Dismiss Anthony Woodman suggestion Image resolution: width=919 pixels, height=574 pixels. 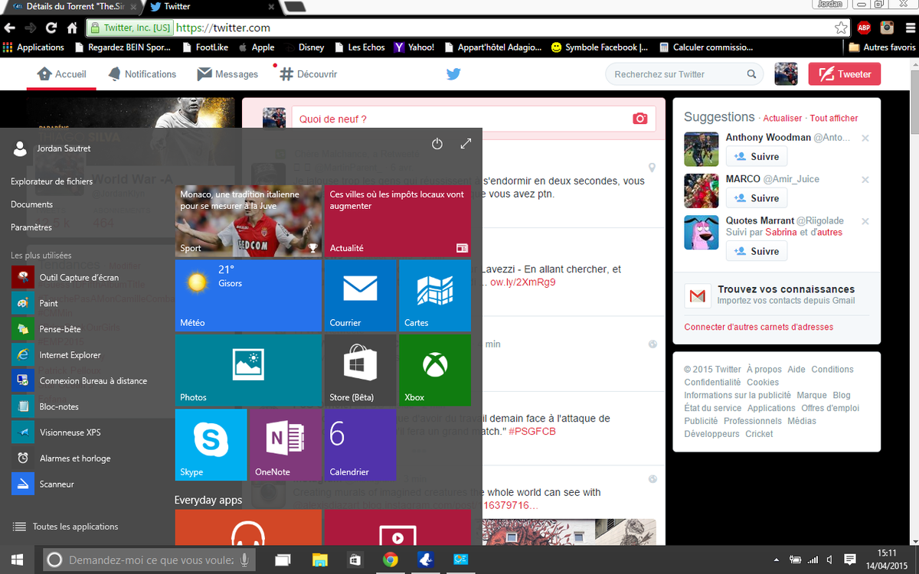point(865,139)
